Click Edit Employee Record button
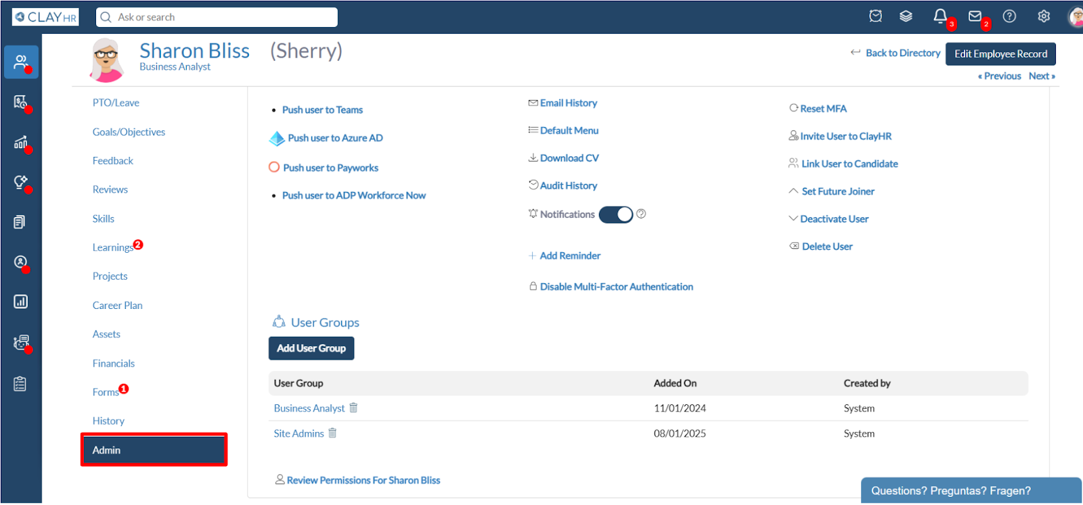 pos(1000,53)
